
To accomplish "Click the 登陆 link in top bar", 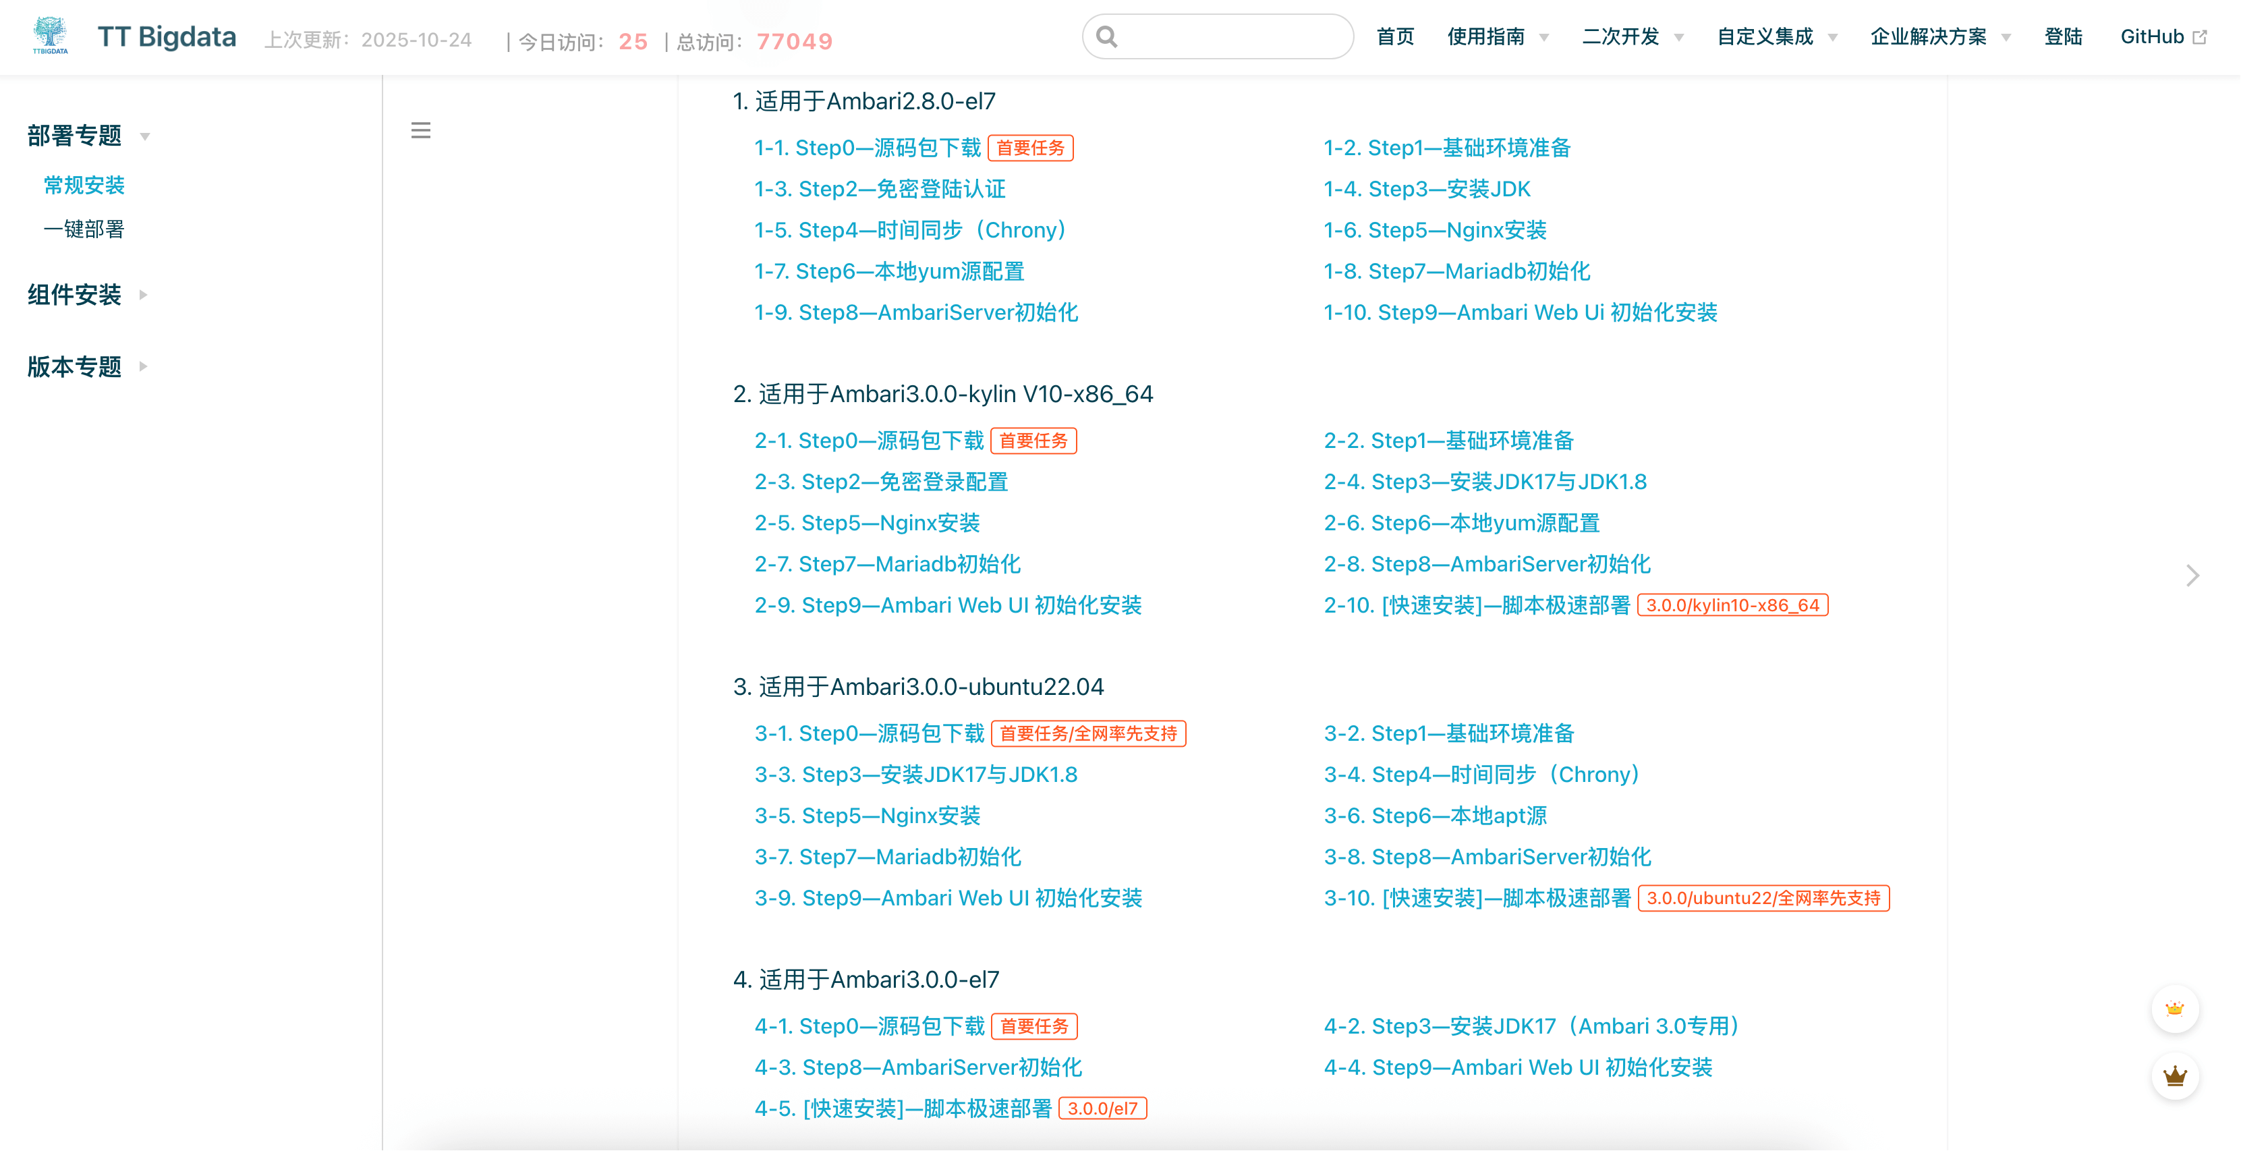I will click(x=2063, y=36).
